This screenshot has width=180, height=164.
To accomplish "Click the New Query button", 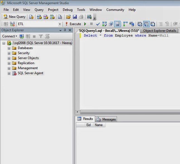I will (14, 17).
